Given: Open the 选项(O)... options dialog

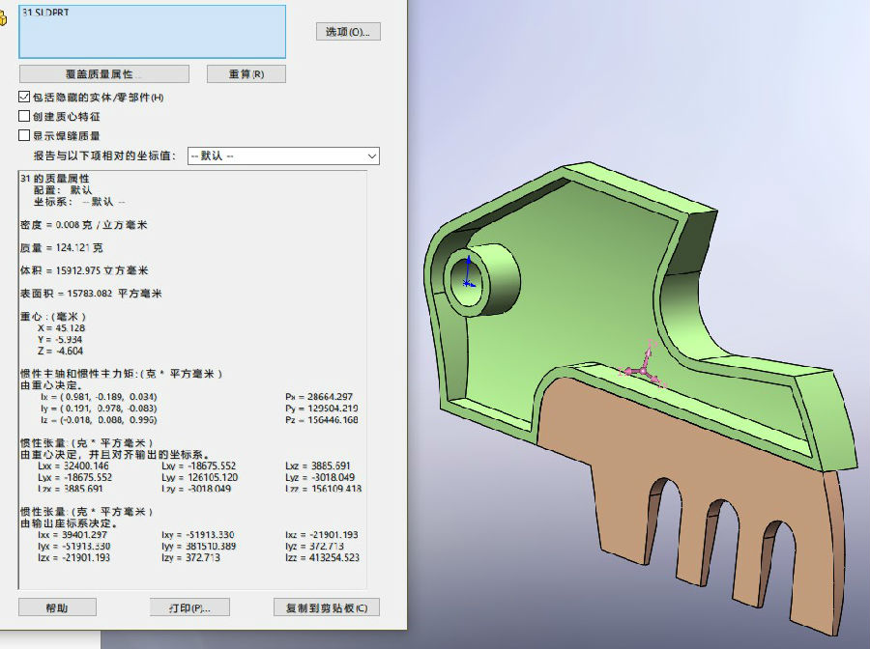Looking at the screenshot, I should point(348,32).
